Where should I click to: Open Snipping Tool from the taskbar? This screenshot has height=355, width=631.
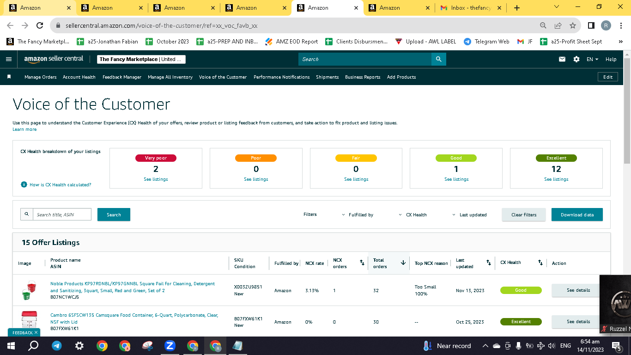[147, 346]
